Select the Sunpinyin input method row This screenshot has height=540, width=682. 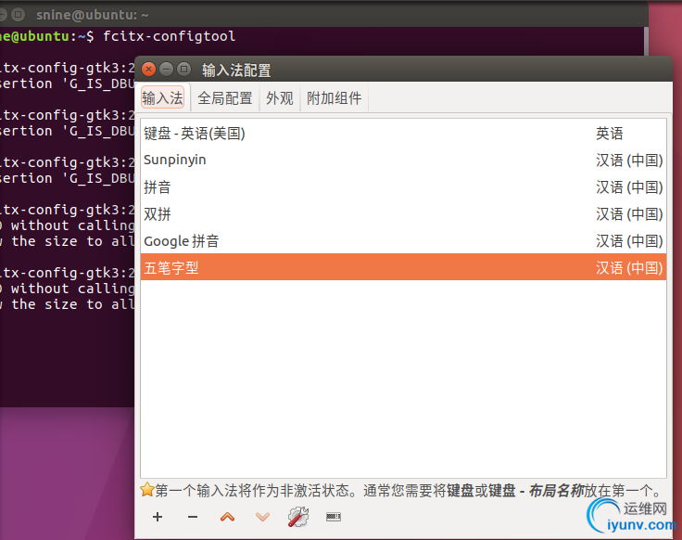(403, 160)
